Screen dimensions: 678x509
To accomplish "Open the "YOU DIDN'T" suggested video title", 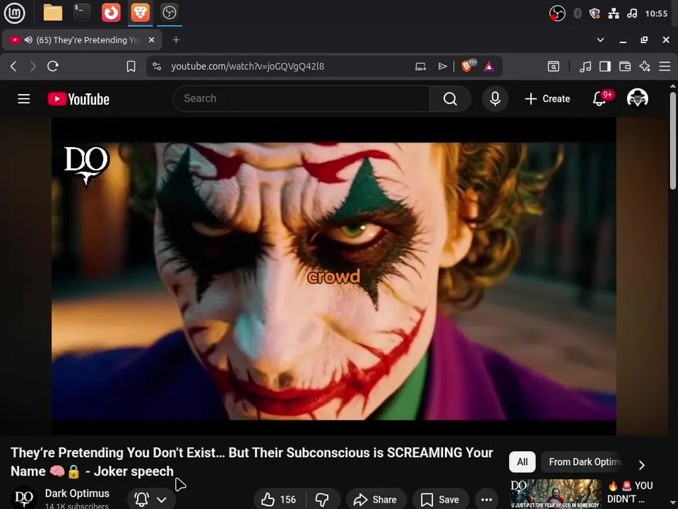I will point(631,492).
